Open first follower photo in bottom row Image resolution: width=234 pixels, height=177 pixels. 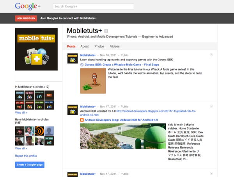(x=19, y=141)
